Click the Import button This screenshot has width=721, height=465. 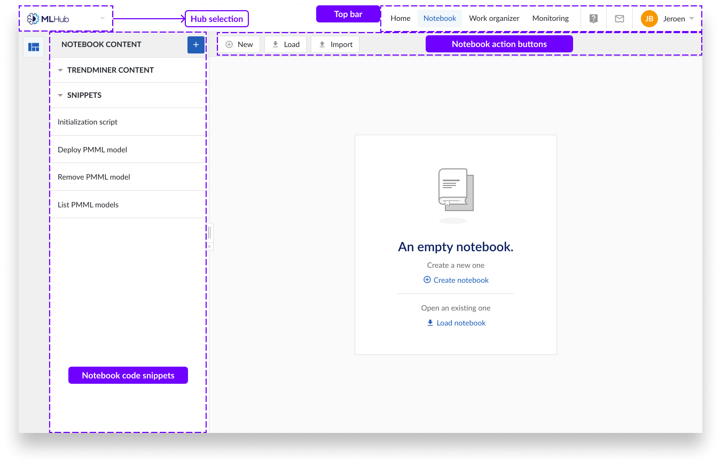click(335, 44)
